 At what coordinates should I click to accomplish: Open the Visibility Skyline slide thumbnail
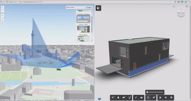coord(83,19)
